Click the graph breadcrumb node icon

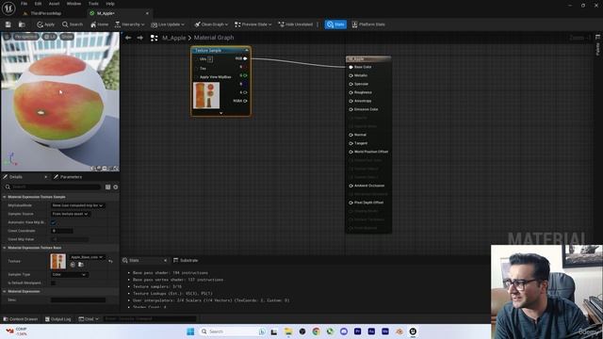[x=155, y=38]
